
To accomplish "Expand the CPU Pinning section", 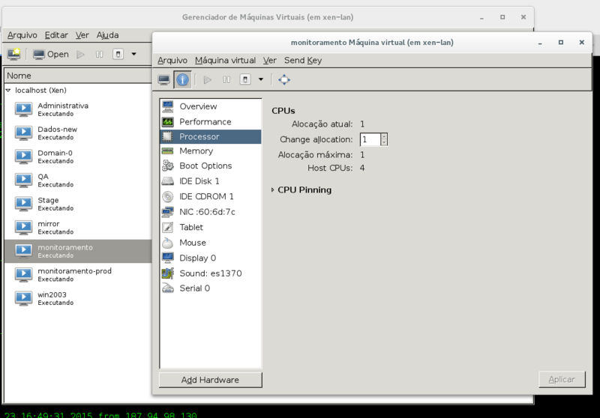I will pyautogui.click(x=272, y=190).
